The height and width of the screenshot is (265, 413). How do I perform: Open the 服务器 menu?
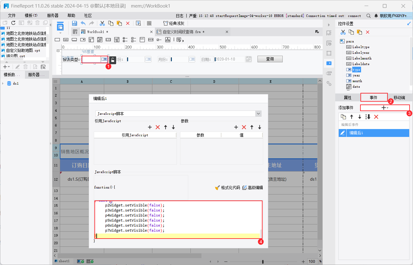(x=53, y=15)
